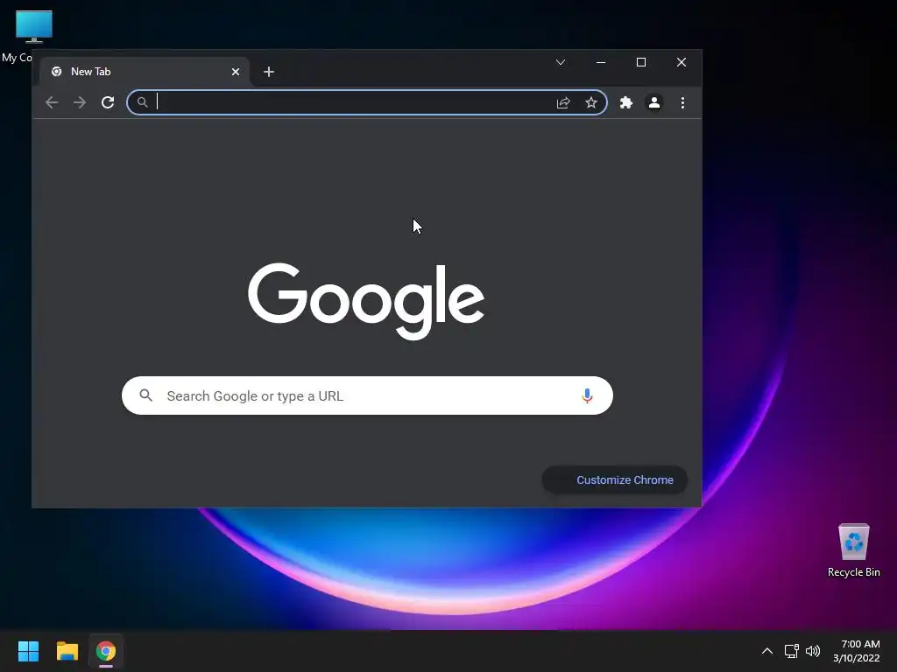Click the Search Google or type a URL box
Image resolution: width=897 pixels, height=672 pixels.
click(x=367, y=395)
